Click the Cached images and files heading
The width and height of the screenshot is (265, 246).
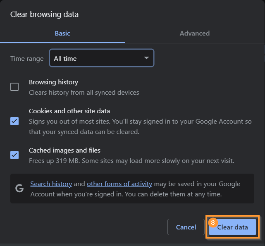(x=64, y=150)
